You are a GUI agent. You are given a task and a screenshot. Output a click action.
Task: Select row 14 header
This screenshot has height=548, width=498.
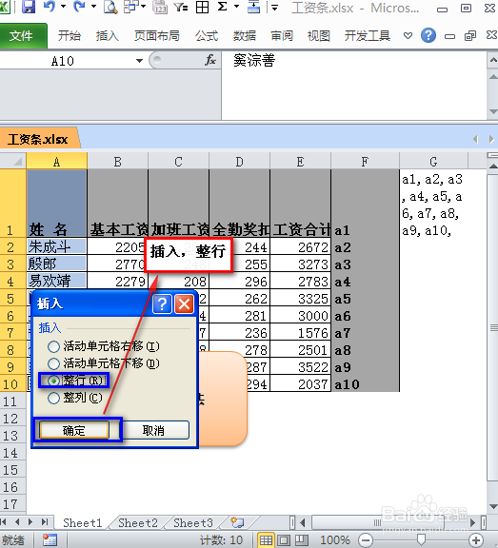(12, 453)
